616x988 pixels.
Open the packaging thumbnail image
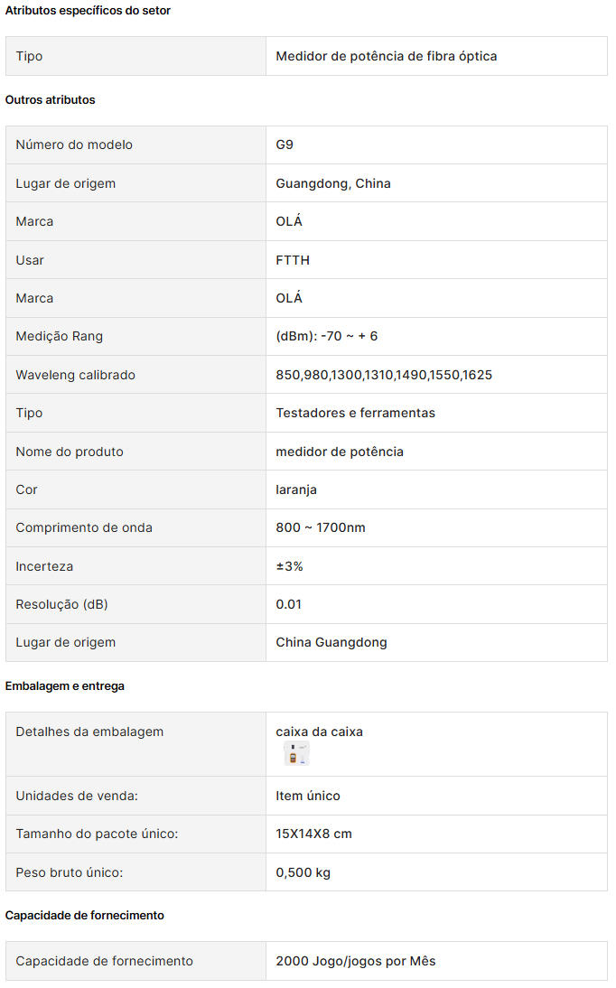click(296, 753)
